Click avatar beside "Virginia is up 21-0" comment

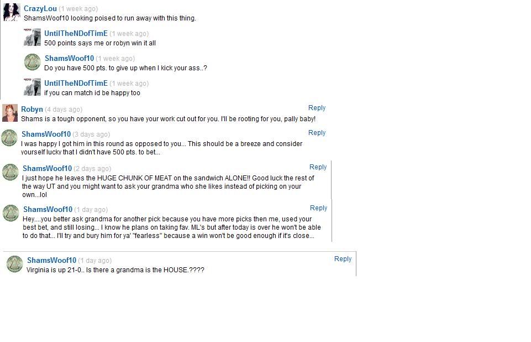coord(14,264)
